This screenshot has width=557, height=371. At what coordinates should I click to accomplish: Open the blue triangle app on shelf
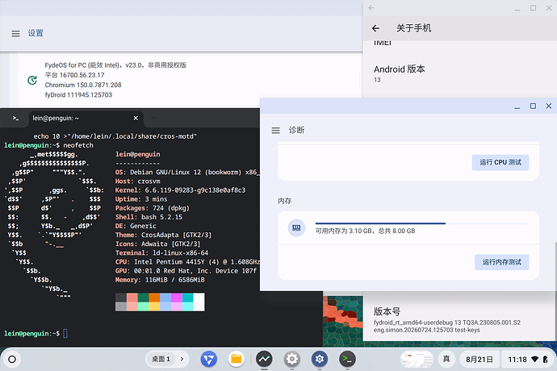click(x=209, y=359)
